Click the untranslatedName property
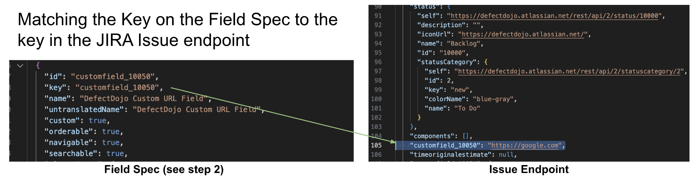The height and width of the screenshot is (180, 691). point(84,109)
